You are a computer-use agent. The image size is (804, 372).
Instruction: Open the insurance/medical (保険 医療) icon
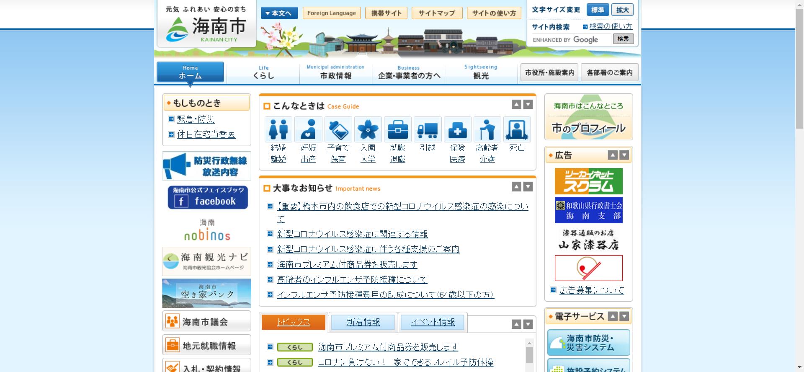[457, 129]
